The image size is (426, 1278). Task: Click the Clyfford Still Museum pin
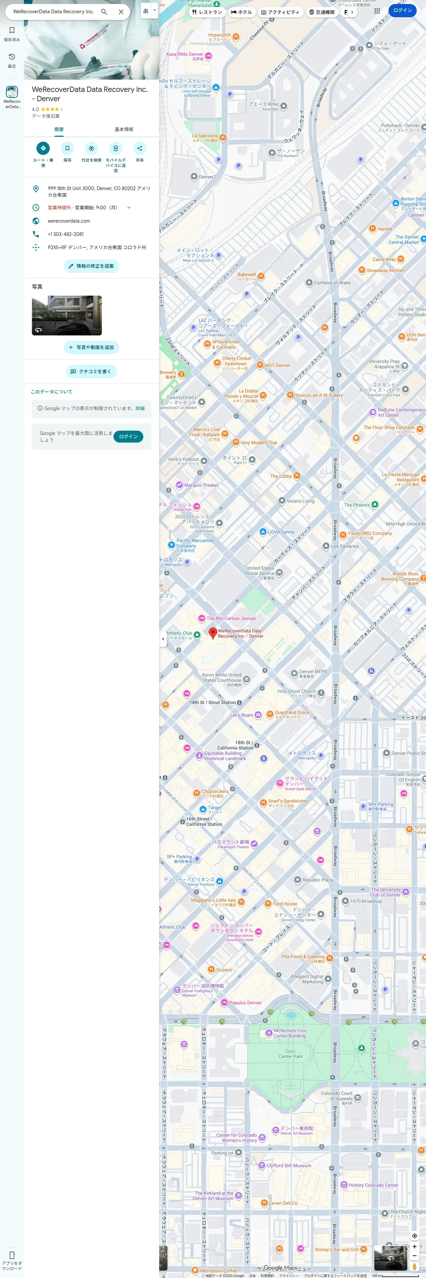click(x=262, y=1166)
